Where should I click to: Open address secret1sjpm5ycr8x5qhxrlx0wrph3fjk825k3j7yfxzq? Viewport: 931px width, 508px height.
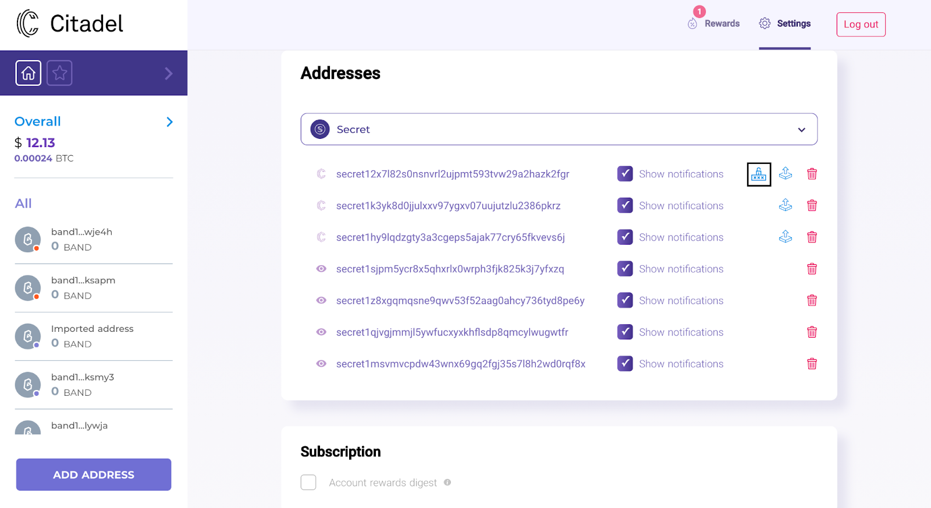tap(450, 269)
